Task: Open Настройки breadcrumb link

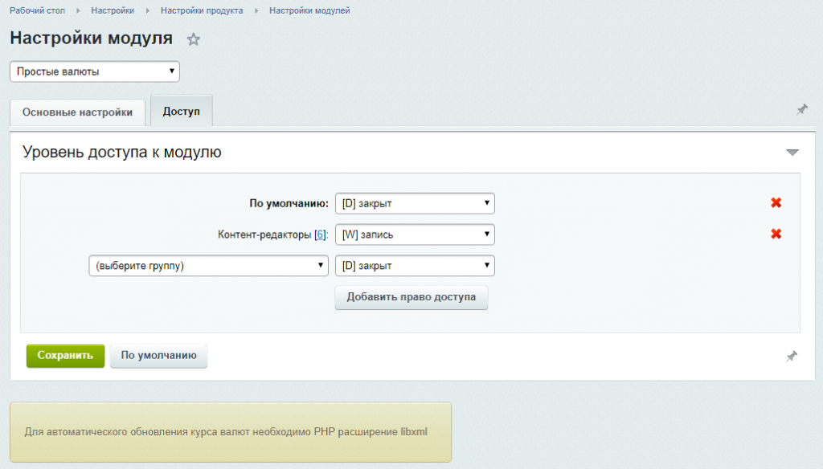Action: [x=113, y=10]
